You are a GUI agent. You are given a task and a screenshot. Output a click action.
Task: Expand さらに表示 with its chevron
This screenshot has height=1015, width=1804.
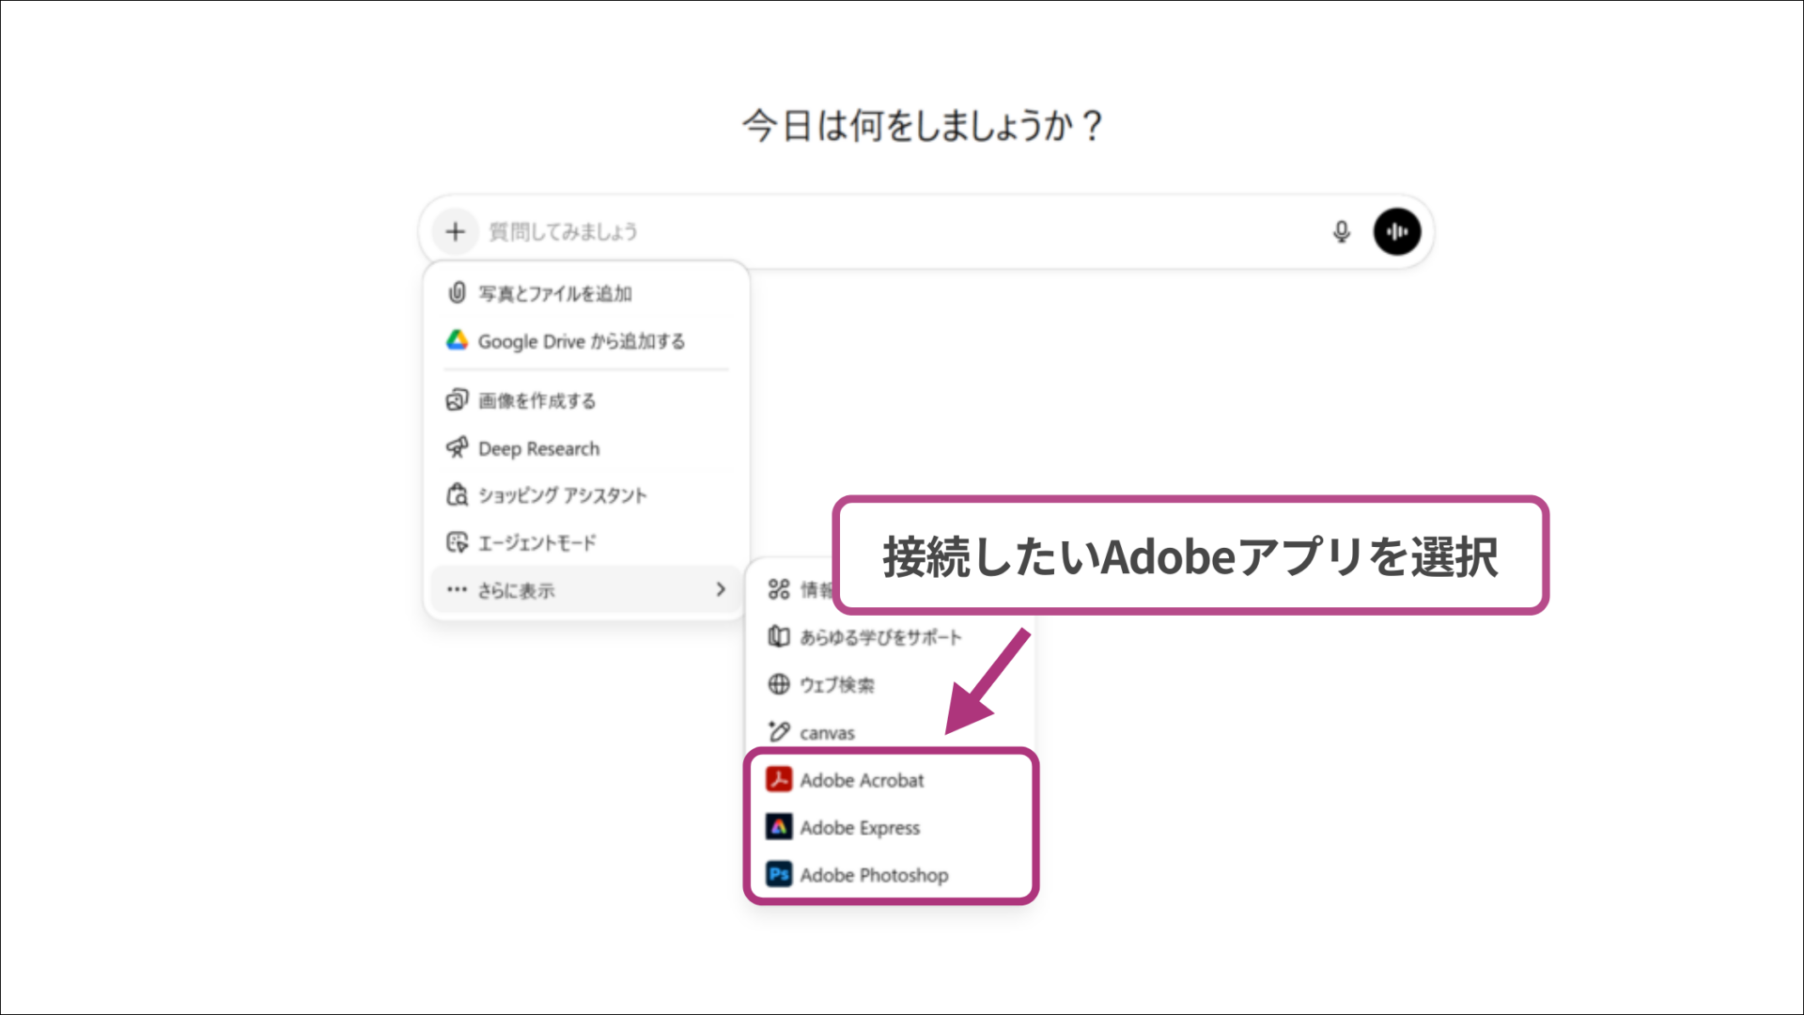[x=721, y=589]
